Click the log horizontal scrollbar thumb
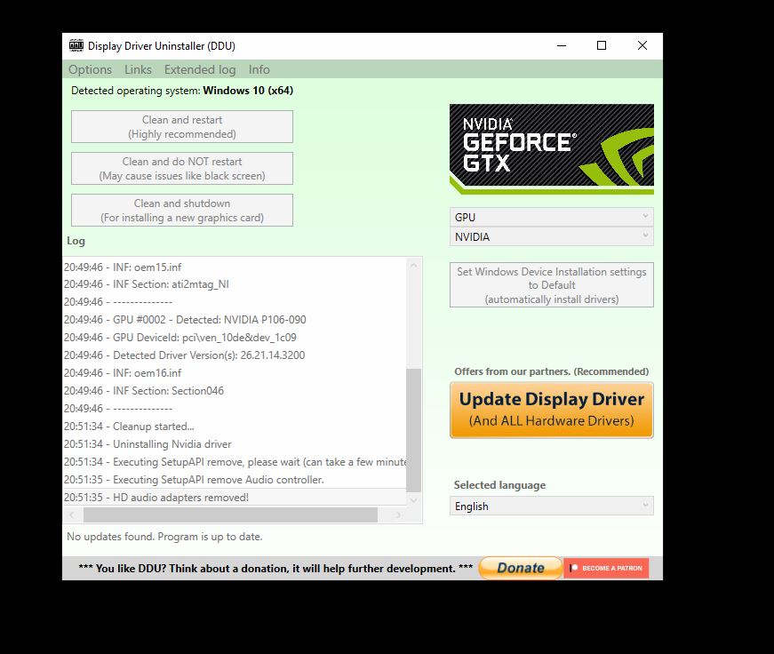774x654 pixels. (x=230, y=514)
